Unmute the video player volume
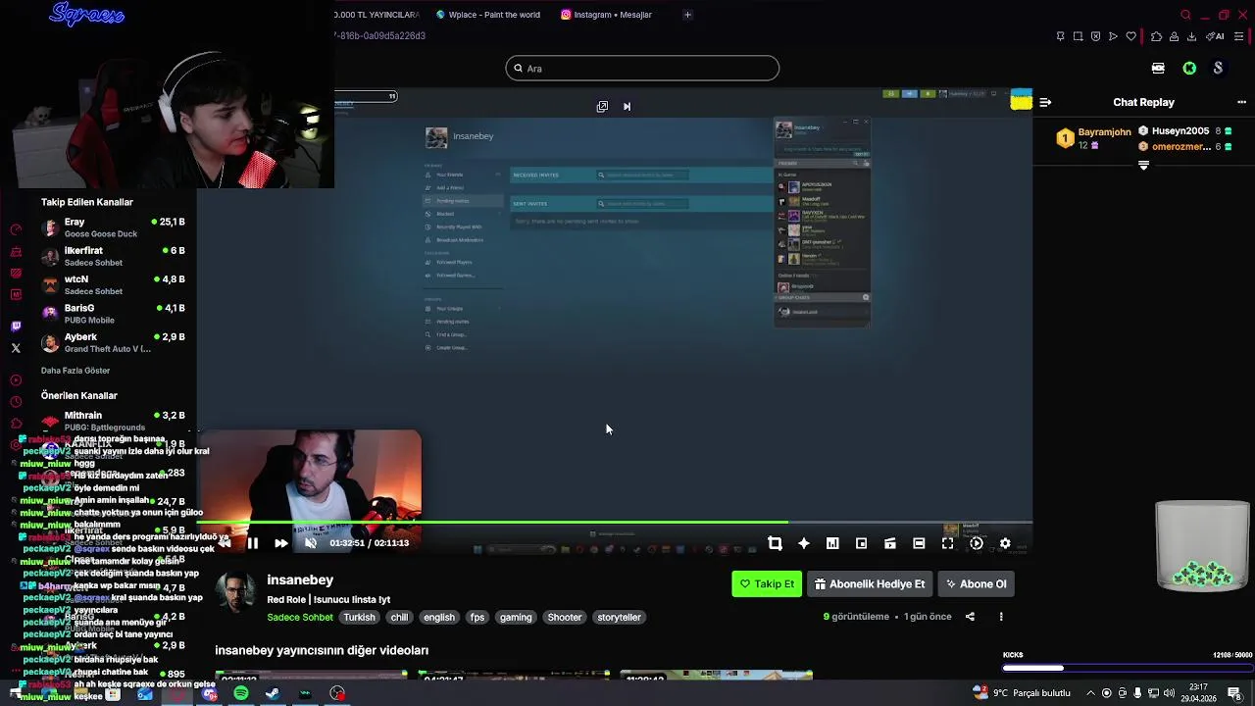The width and height of the screenshot is (1255, 706). click(x=311, y=543)
